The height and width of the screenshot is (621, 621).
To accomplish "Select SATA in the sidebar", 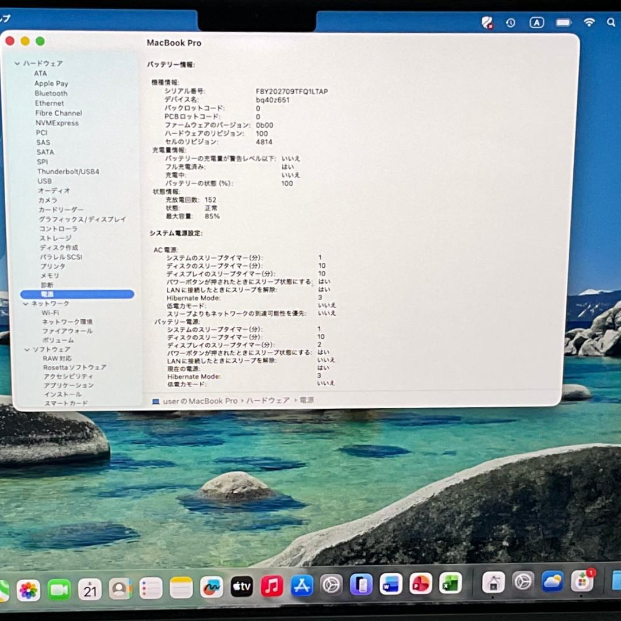I will click(45, 152).
